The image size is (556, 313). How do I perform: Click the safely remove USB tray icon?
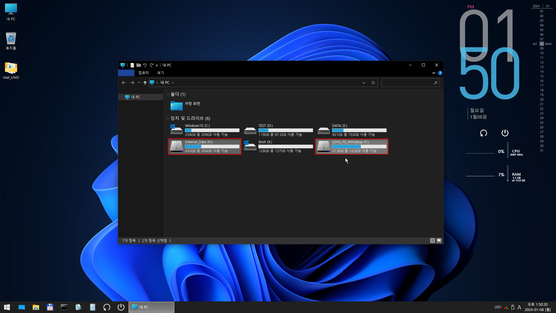click(x=513, y=307)
